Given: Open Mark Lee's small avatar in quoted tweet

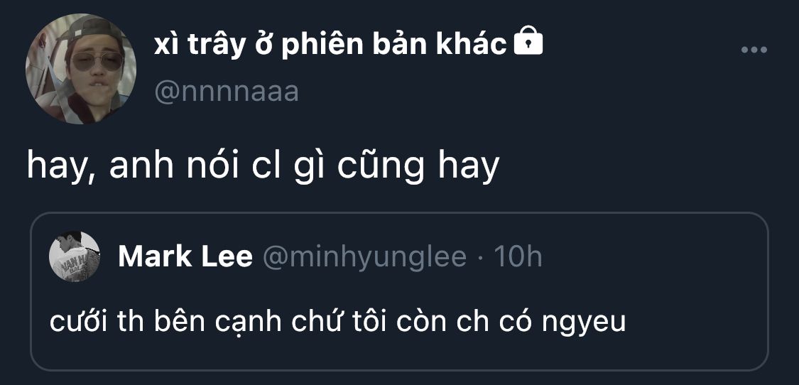Looking at the screenshot, I should tap(75, 256).
